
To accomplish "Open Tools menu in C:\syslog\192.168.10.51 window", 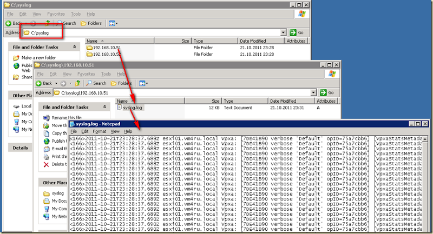I will point(106,74).
